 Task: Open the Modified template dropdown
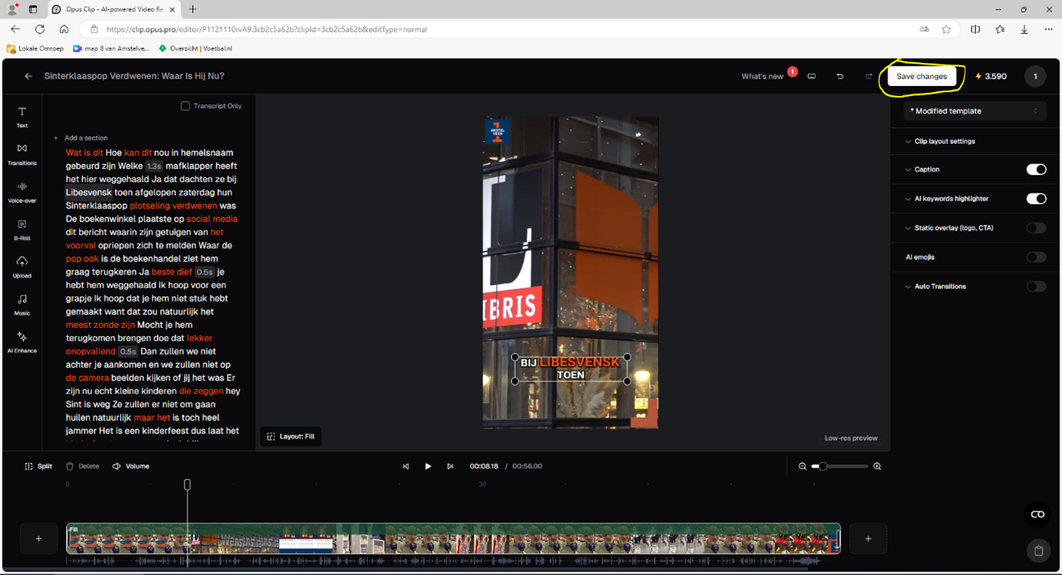click(x=974, y=111)
